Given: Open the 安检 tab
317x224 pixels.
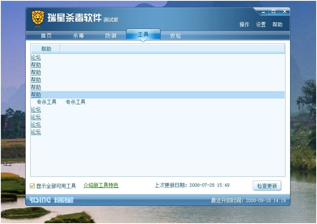Looking at the screenshot, I should [x=175, y=36].
